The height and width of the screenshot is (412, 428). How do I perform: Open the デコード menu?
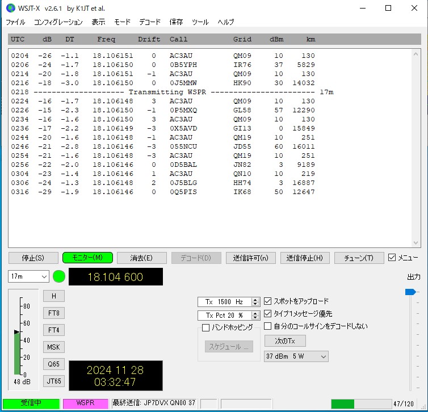click(x=150, y=22)
